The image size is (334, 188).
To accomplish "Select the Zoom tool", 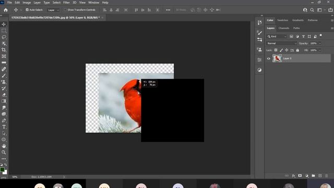I will pos(4,152).
